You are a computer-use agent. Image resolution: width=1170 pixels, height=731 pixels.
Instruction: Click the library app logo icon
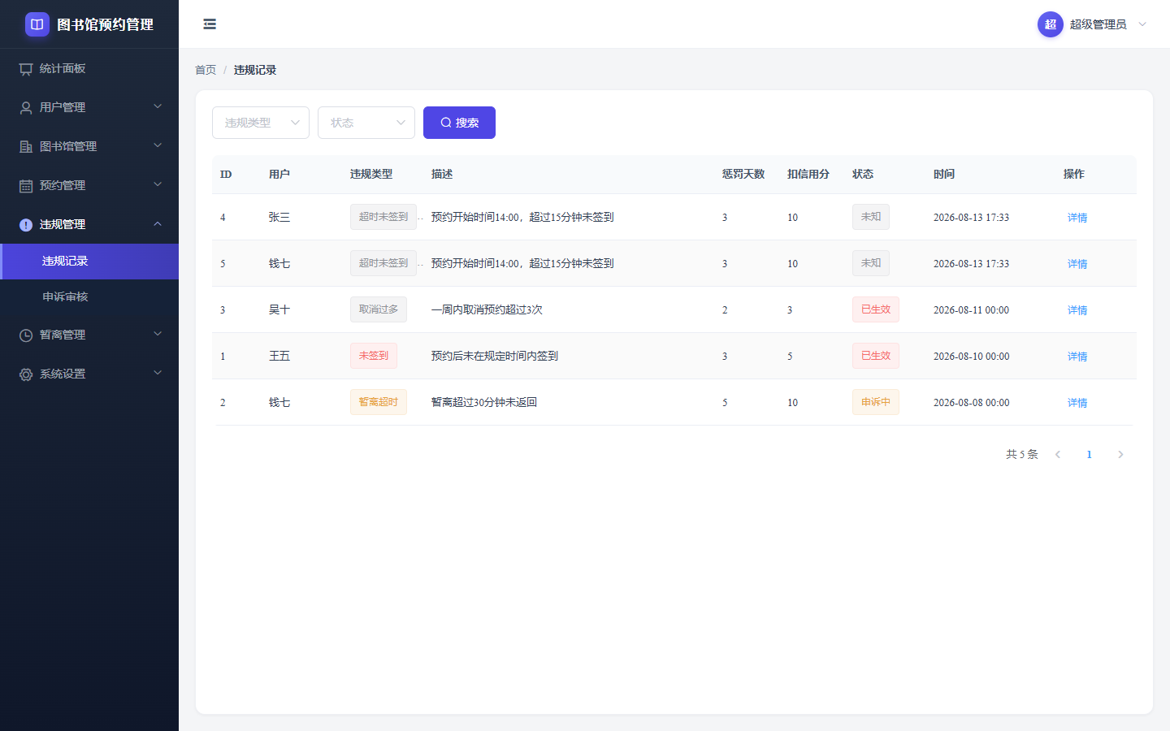tap(37, 24)
